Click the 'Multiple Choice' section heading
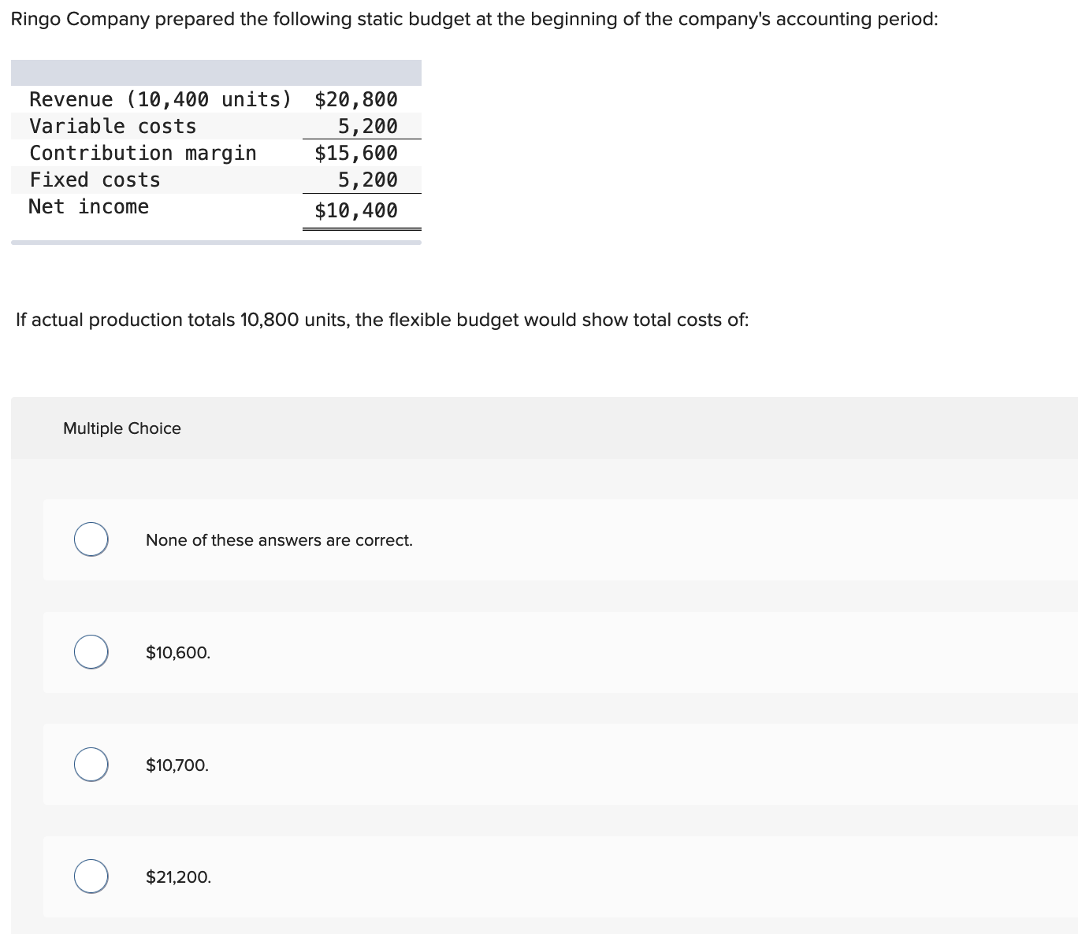Screen dimensions: 1078x934 pos(122,428)
